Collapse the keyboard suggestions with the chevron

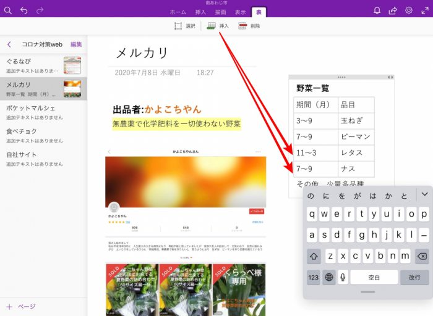[x=425, y=194]
